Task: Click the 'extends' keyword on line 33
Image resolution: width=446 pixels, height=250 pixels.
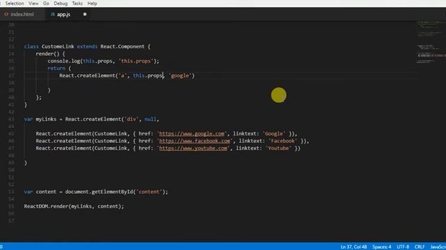Action: click(87, 47)
